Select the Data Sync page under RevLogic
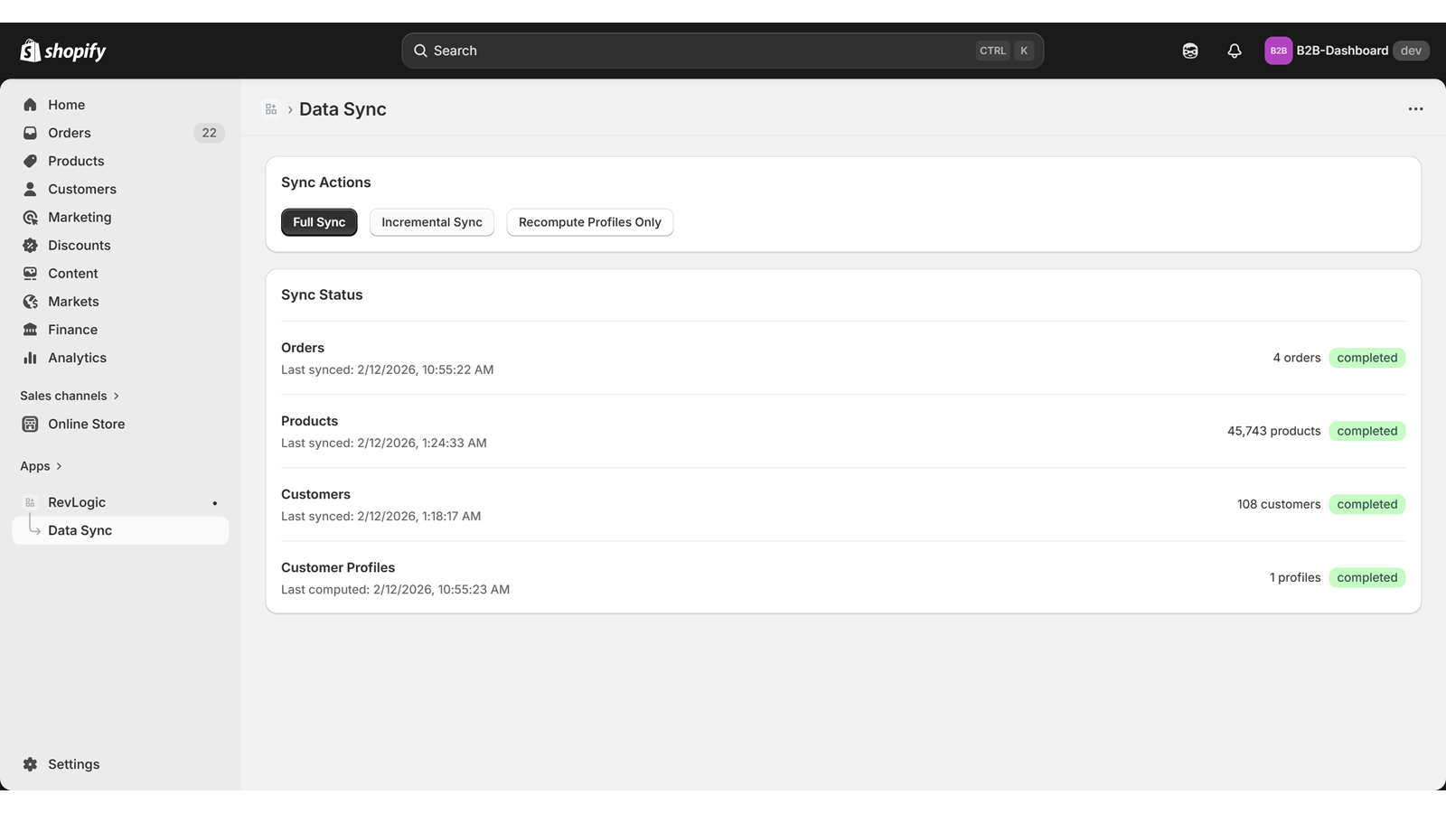1446x813 pixels. click(x=80, y=530)
